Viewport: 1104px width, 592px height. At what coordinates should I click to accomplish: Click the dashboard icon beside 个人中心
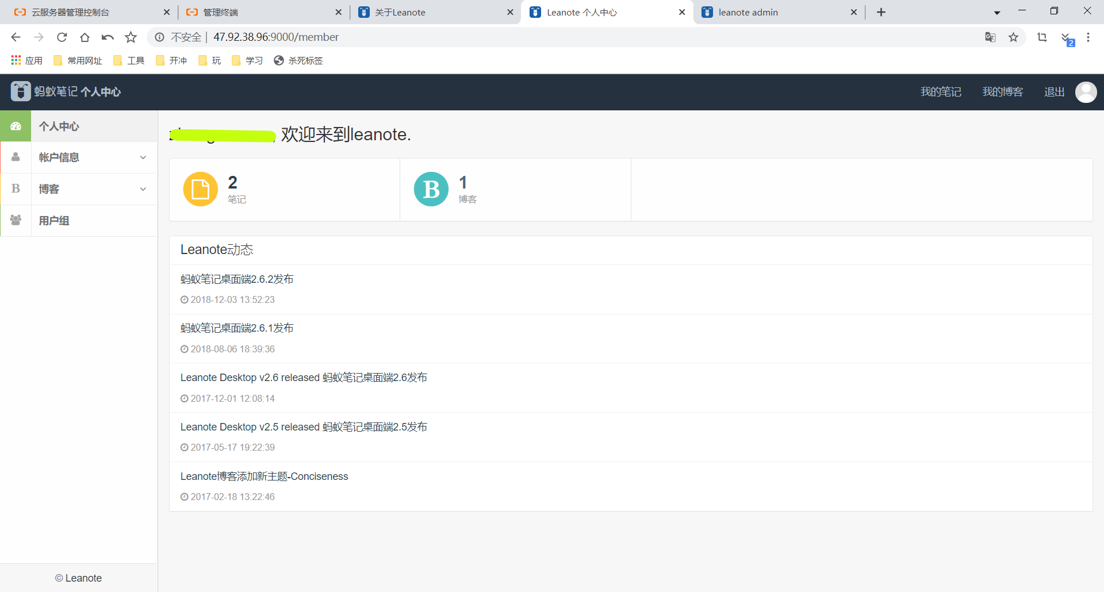click(16, 126)
